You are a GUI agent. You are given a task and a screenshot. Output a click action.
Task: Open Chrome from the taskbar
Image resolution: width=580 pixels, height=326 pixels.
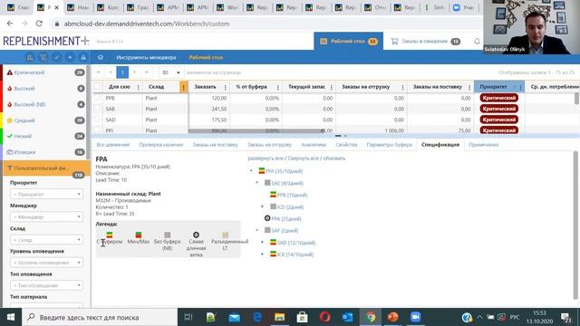click(x=371, y=317)
